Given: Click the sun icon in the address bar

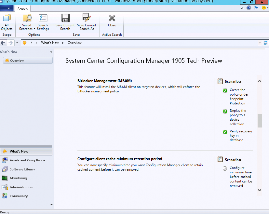Looking at the screenshot, I should tap(25, 43).
